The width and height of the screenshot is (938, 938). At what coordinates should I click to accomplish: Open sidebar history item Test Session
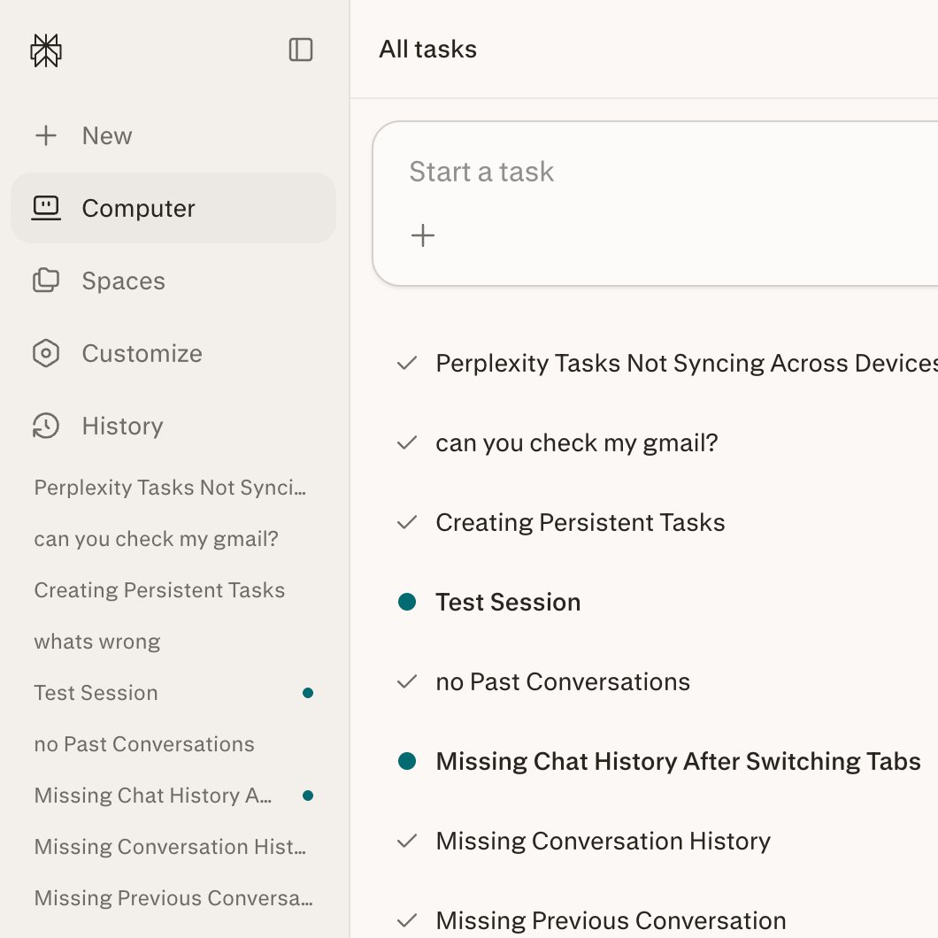pyautogui.click(x=96, y=693)
